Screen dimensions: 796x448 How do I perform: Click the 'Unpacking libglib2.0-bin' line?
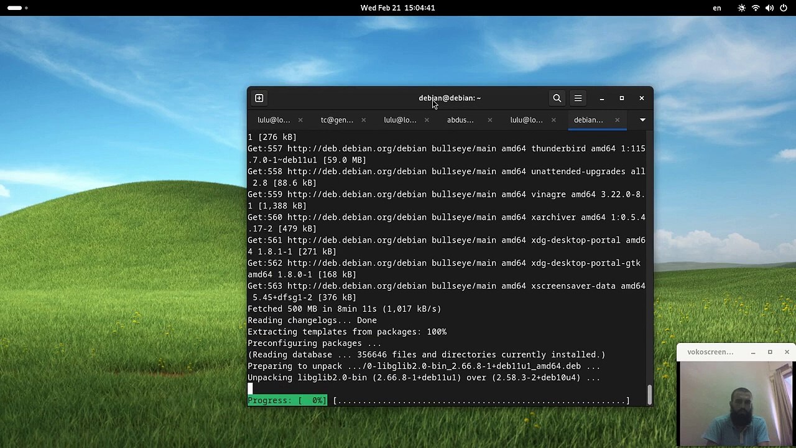pyautogui.click(x=424, y=378)
